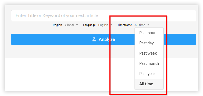Select Past hour from the timeframe list

coord(149,33)
